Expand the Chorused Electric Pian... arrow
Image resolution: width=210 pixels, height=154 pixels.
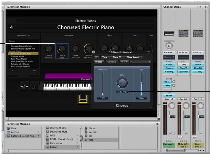(39, 136)
